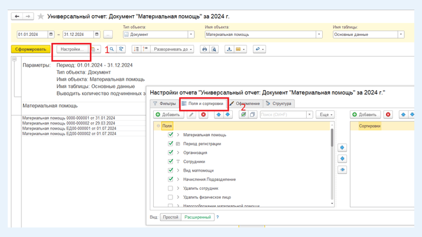The image size is (422, 237).
Task: Add report to favorites star
Action: click(40, 17)
